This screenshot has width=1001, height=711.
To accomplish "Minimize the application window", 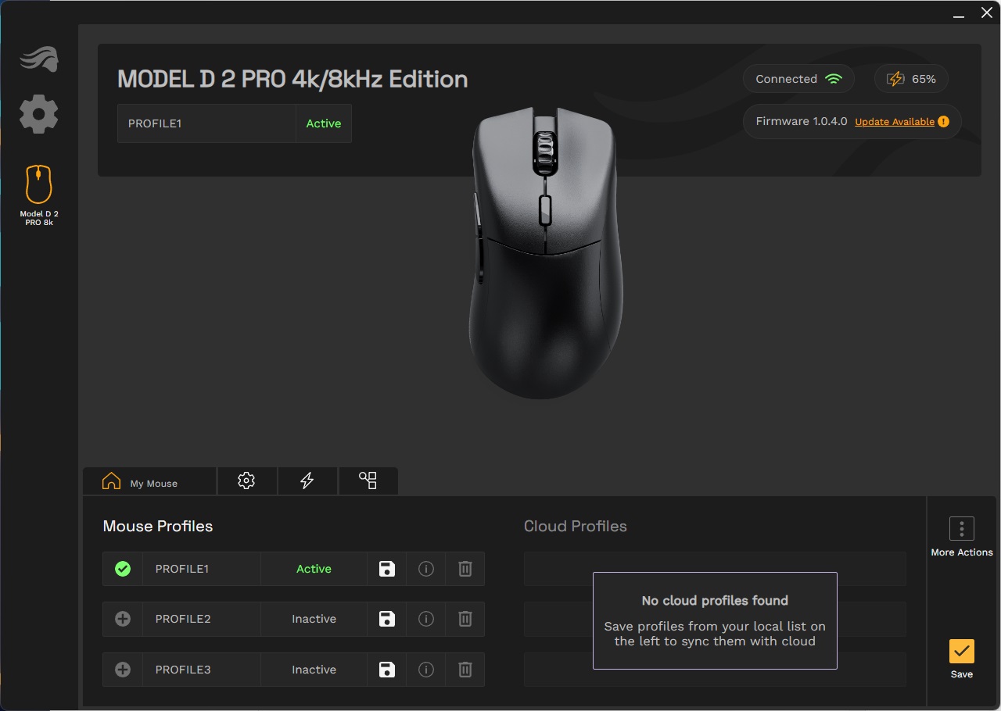I will click(959, 14).
